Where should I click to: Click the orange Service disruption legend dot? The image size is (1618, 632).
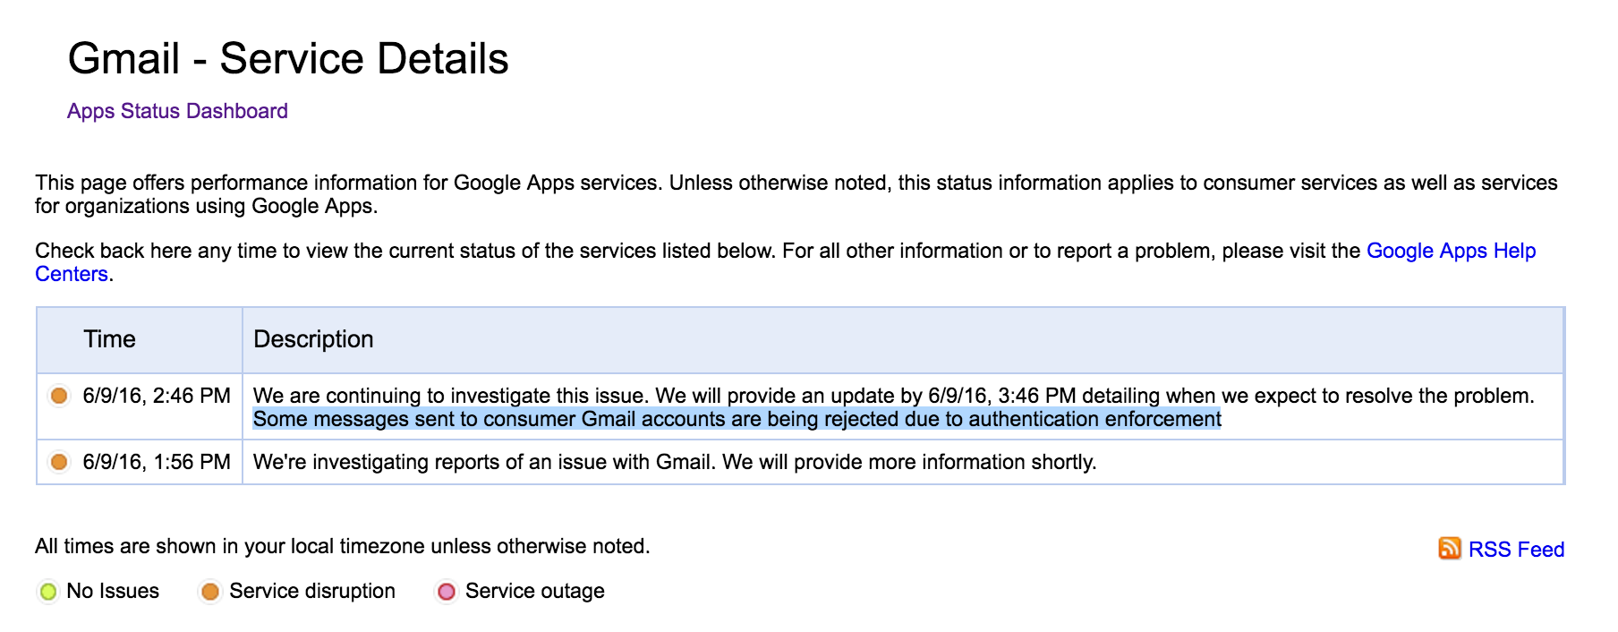pyautogui.click(x=210, y=592)
